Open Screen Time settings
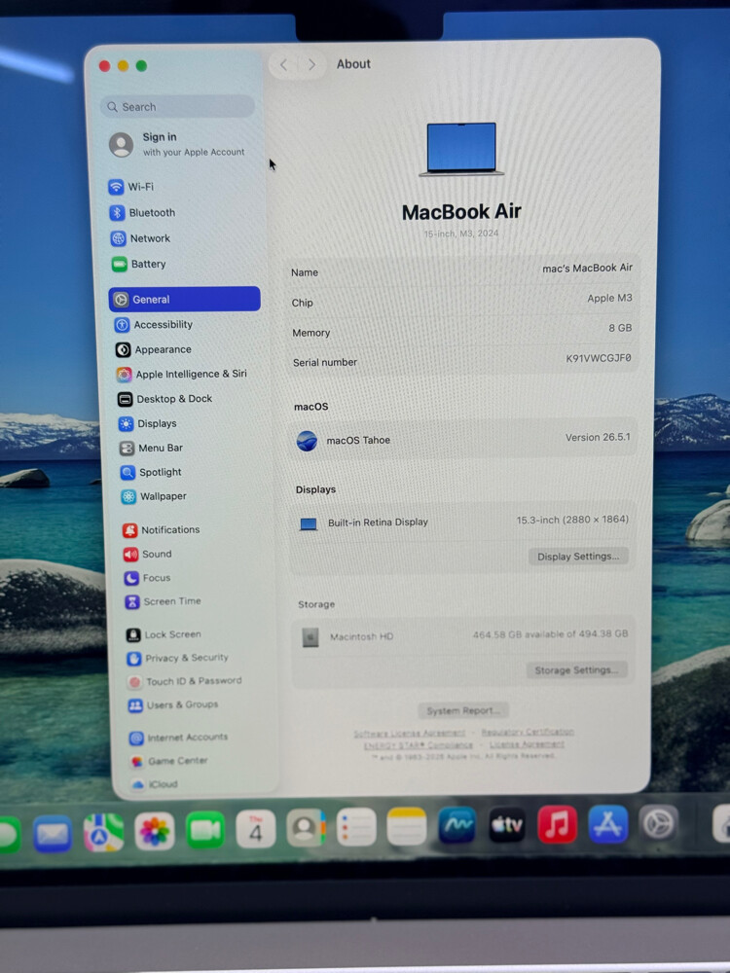Image resolution: width=730 pixels, height=973 pixels. (164, 601)
